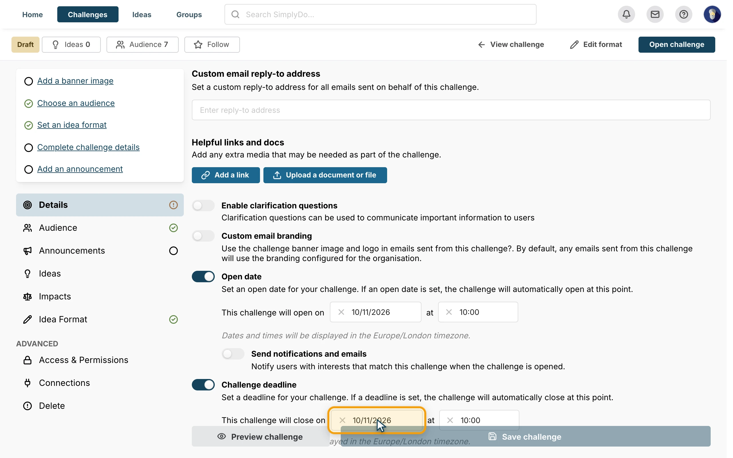
Task: Go to the Home tab
Action: [32, 14]
